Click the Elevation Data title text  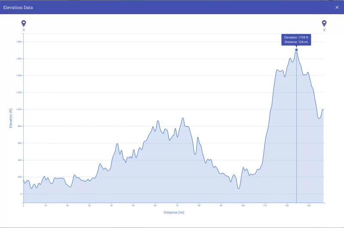pyautogui.click(x=18, y=7)
